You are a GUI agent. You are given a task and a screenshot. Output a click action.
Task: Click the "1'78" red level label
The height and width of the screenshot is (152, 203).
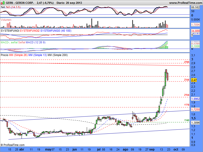(x=187, y=105)
